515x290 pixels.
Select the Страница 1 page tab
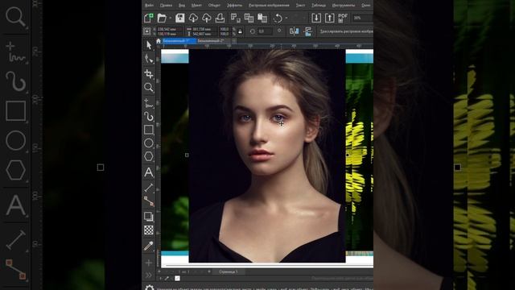pos(229,272)
